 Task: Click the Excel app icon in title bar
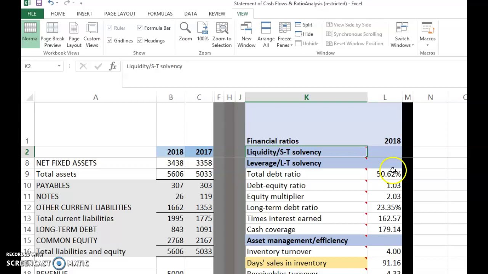(x=27, y=3)
